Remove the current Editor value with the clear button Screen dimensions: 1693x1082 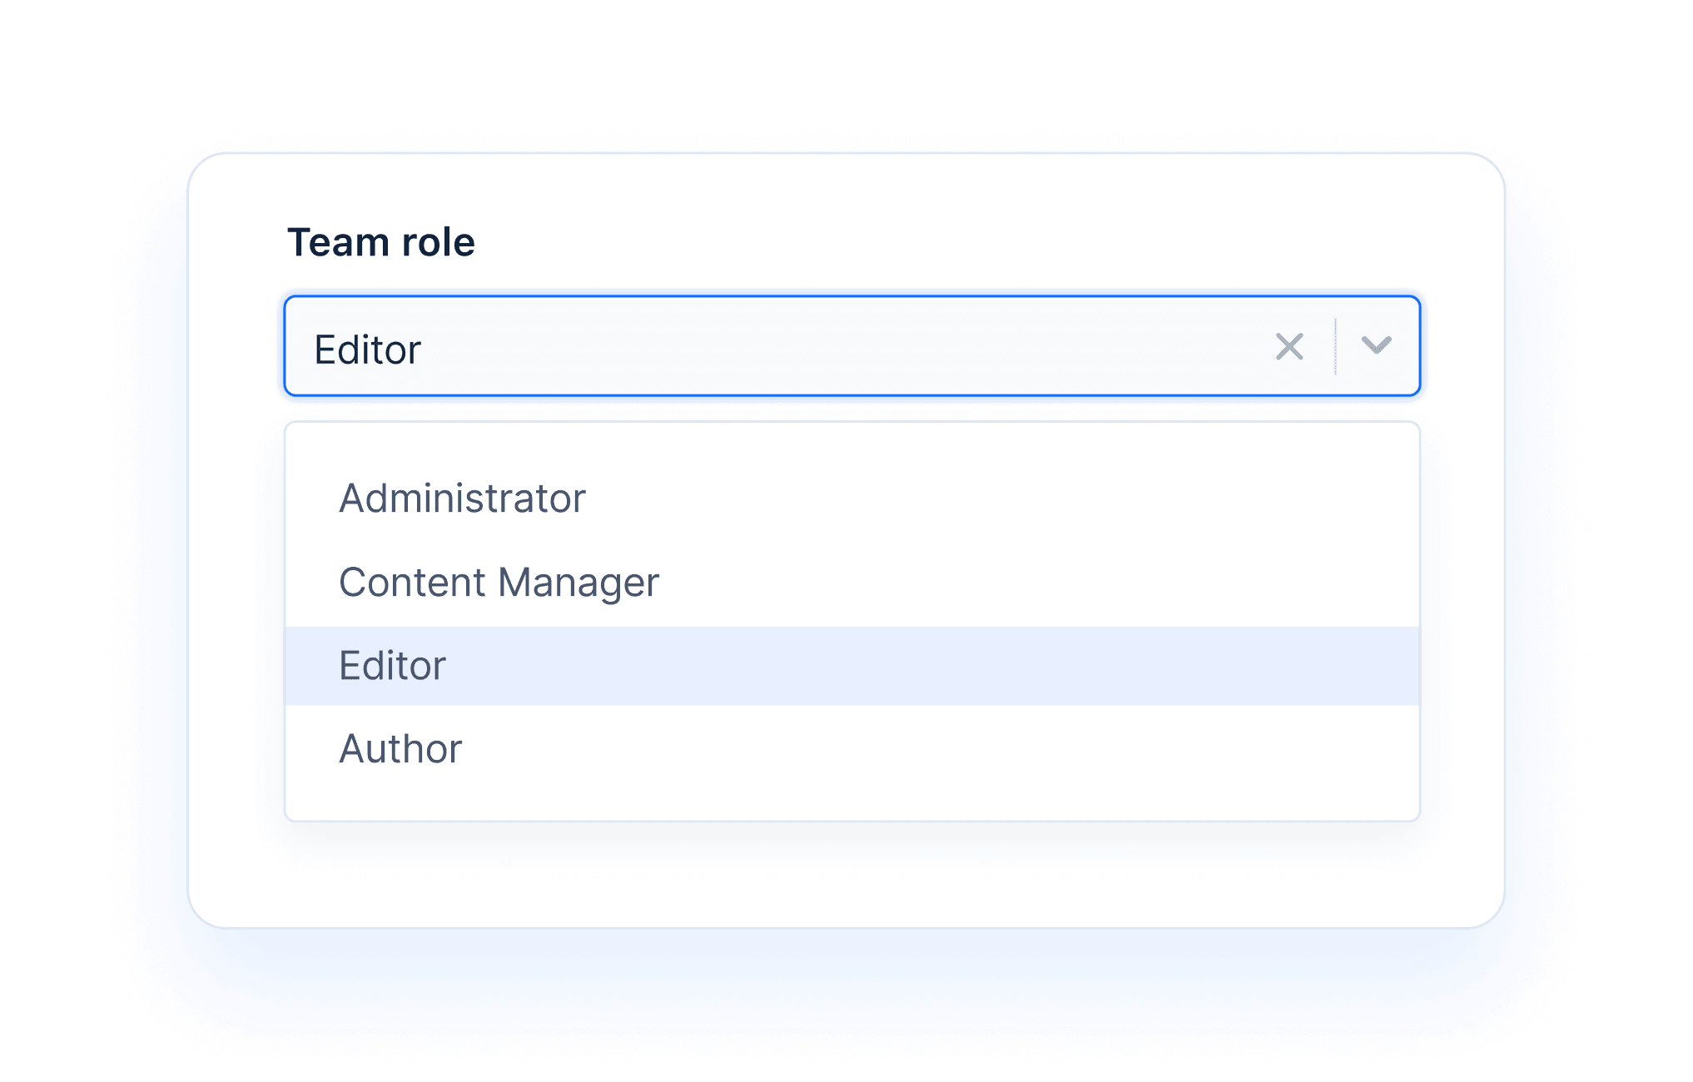pyautogui.click(x=1288, y=346)
